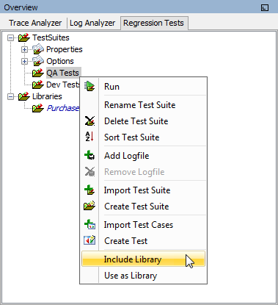Switch to the Trace Analyzer tab
Viewport: 278px width, 305px height.
(x=35, y=23)
